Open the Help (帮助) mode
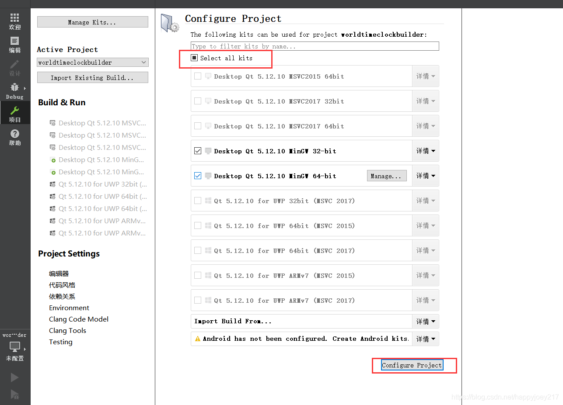The image size is (563, 405). click(x=15, y=137)
